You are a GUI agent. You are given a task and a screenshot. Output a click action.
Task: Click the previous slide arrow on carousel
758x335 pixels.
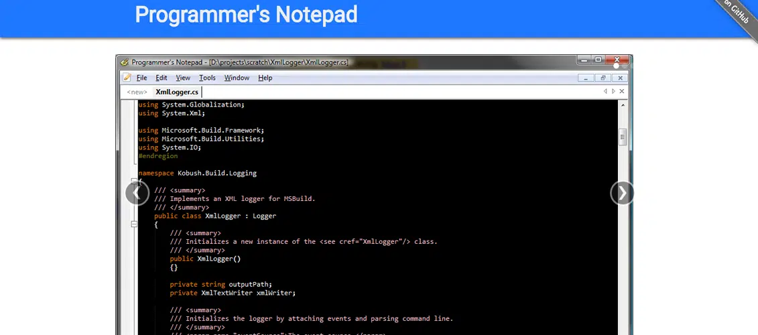(137, 193)
